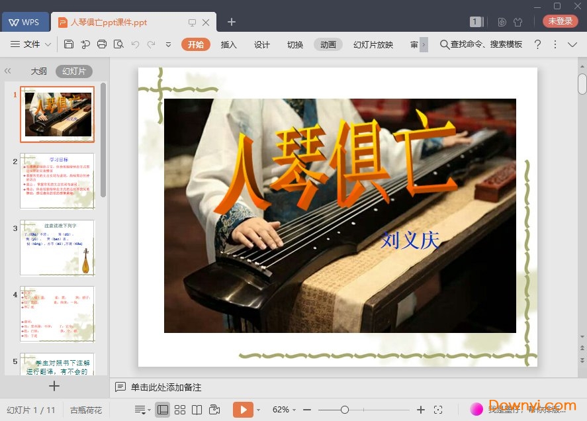Image resolution: width=587 pixels, height=421 pixels.
Task: Start slideshow with the orange play icon
Action: [x=244, y=409]
